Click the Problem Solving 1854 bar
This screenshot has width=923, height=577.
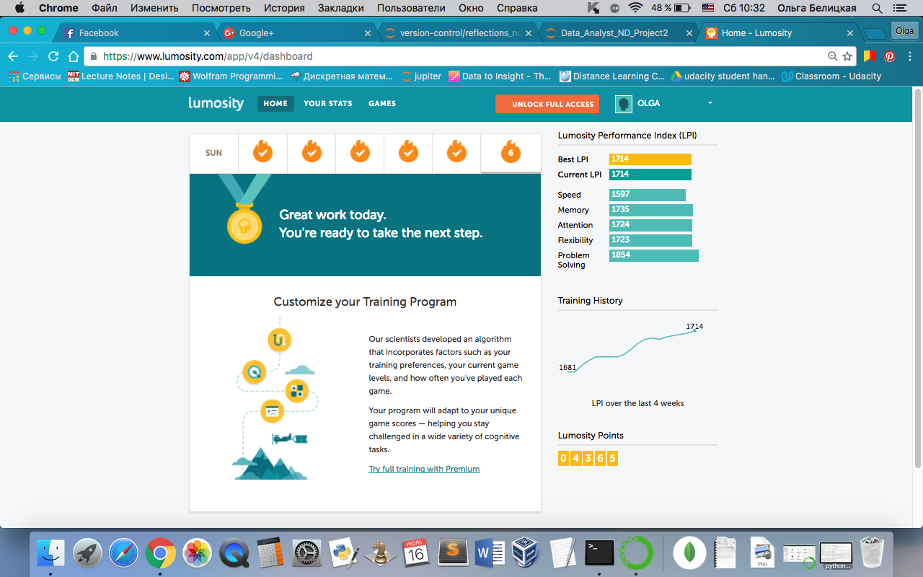click(654, 255)
